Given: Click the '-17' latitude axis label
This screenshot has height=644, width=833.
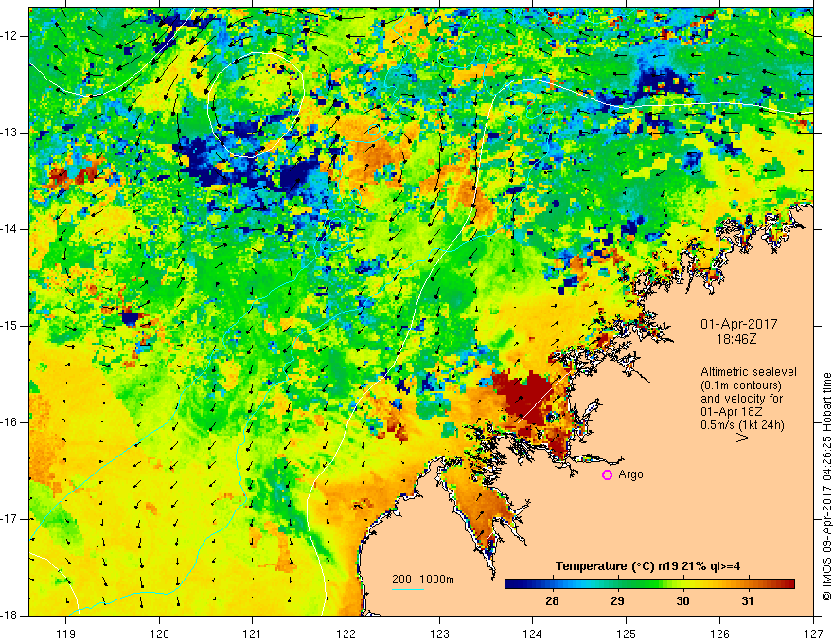Looking at the screenshot, I should click(x=10, y=519).
